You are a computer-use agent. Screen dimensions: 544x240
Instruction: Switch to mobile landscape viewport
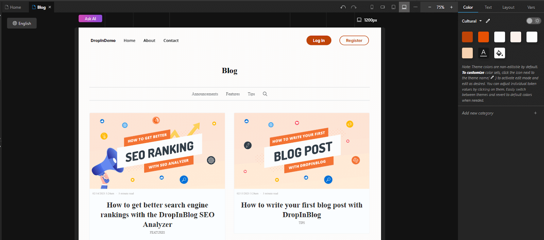(382, 7)
